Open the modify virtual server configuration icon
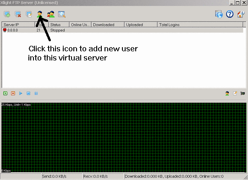 pyautogui.click(x=29, y=14)
